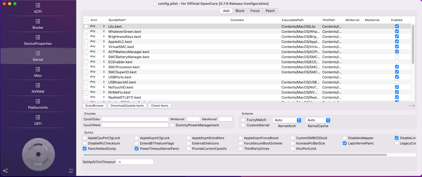Toggle the PanicNoKextDump quirk
This screenshot has width=422, height=177.
coord(85,149)
